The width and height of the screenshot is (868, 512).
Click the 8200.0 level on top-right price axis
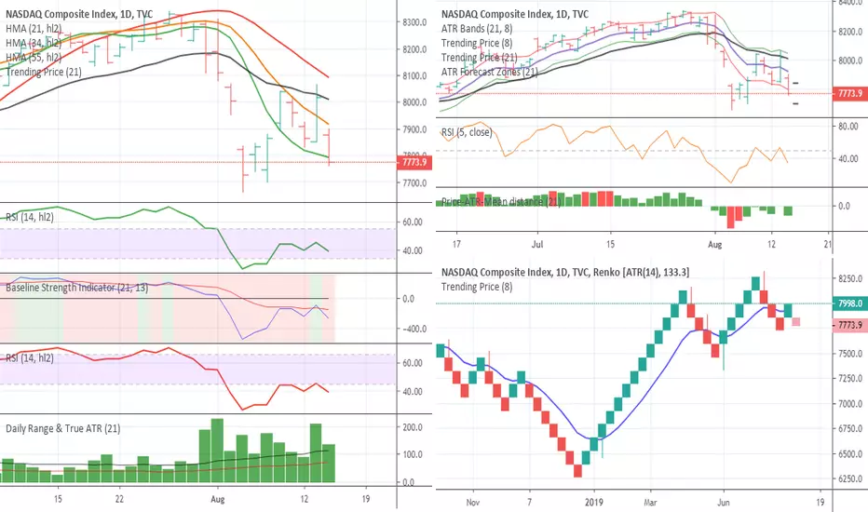coord(849,32)
